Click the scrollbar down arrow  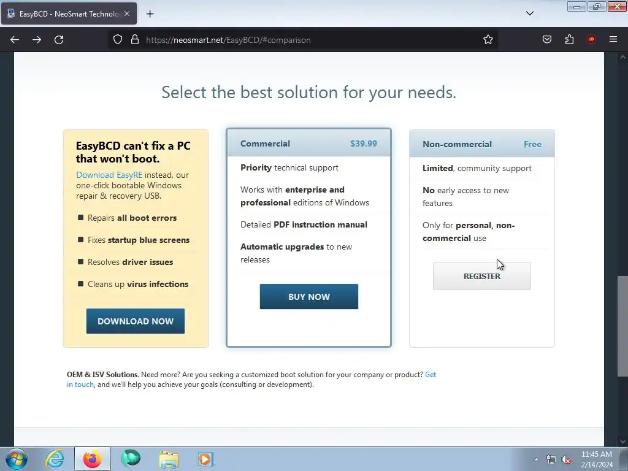click(x=622, y=442)
